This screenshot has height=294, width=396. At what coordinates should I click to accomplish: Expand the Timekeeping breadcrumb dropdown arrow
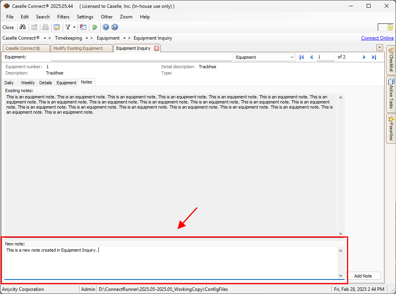pos(87,38)
